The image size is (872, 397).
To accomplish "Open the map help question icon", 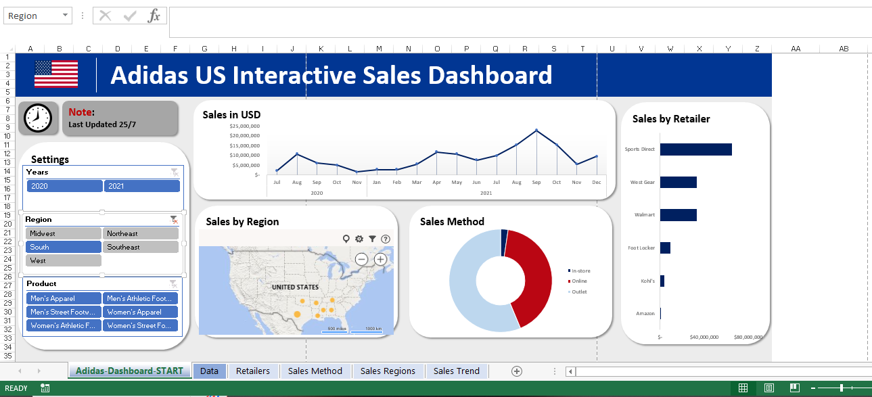I will [386, 239].
